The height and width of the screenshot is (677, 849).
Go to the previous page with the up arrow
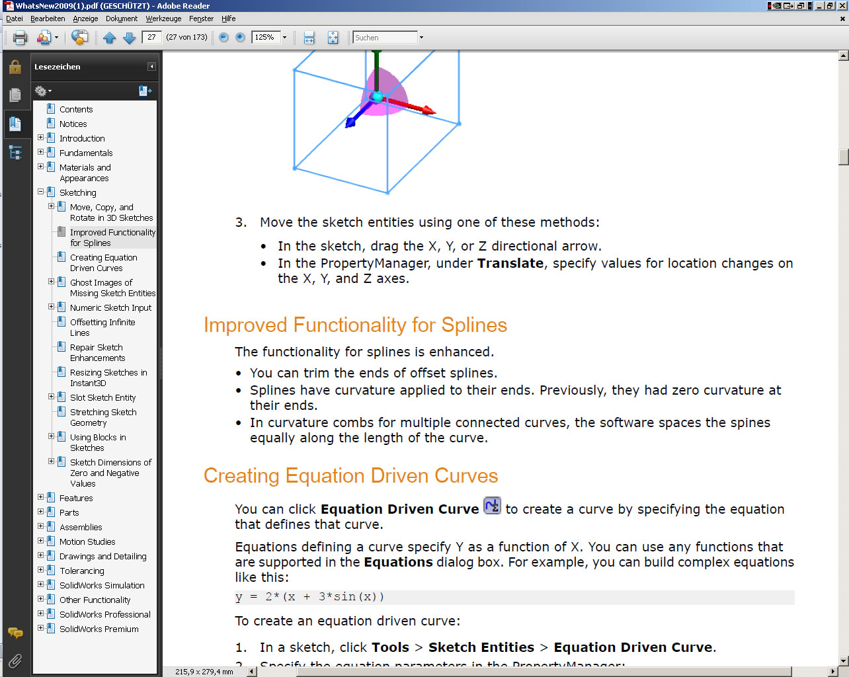[x=110, y=38]
